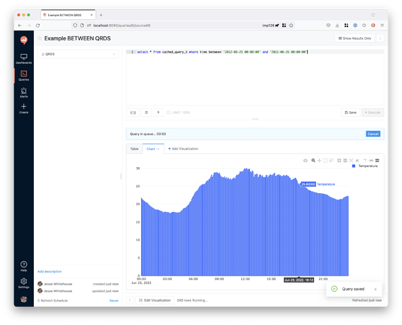Click the chart Autoscale icon

coord(351,161)
